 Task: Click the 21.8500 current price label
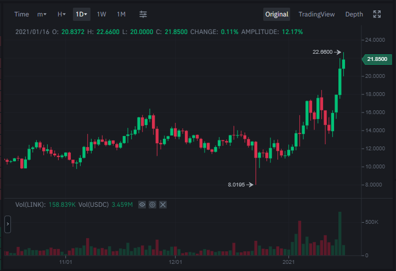pos(377,59)
